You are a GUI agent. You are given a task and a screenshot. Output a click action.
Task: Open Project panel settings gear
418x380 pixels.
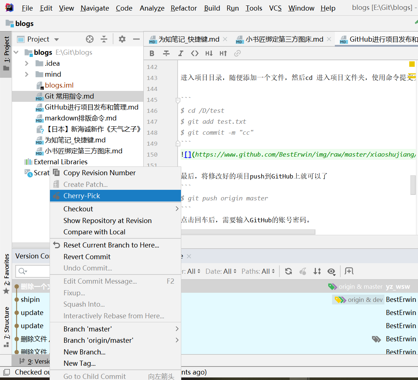pyautogui.click(x=122, y=39)
